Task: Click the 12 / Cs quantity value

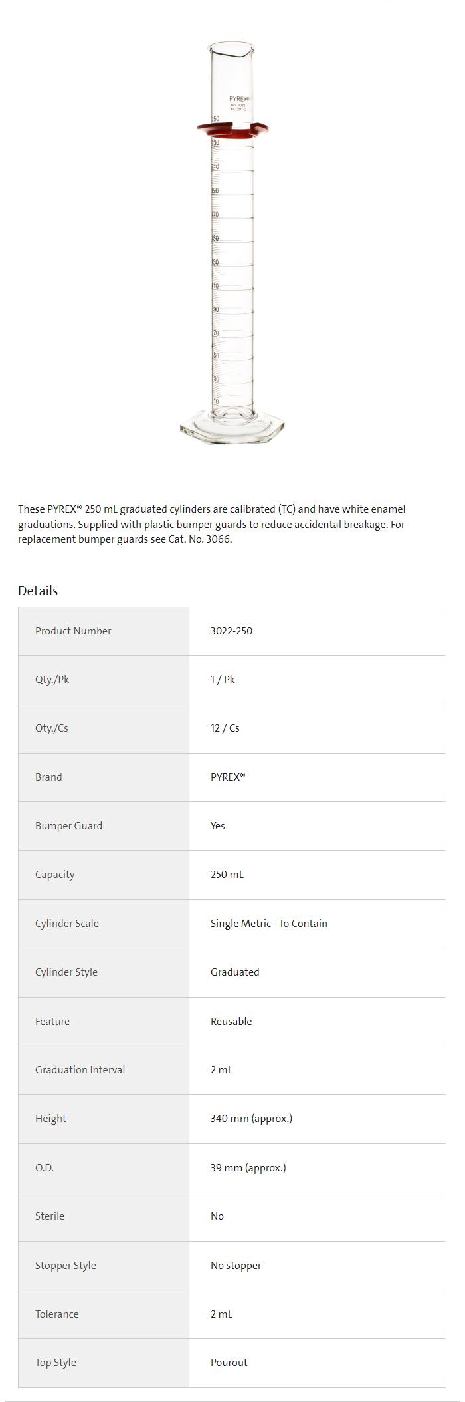Action: coord(225,728)
